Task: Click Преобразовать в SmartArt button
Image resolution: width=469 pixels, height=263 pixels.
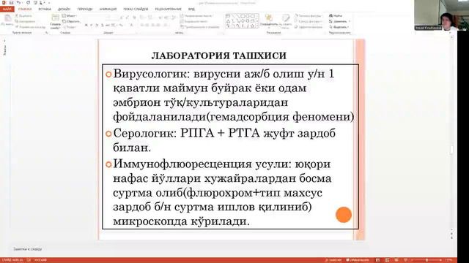Action: [x=200, y=27]
